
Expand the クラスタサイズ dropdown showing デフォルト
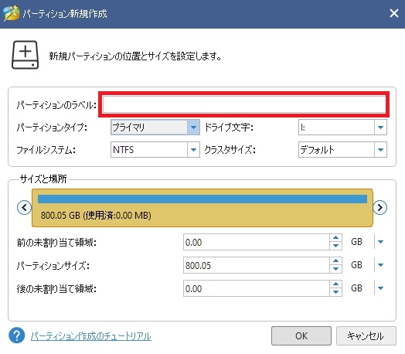[342, 149]
